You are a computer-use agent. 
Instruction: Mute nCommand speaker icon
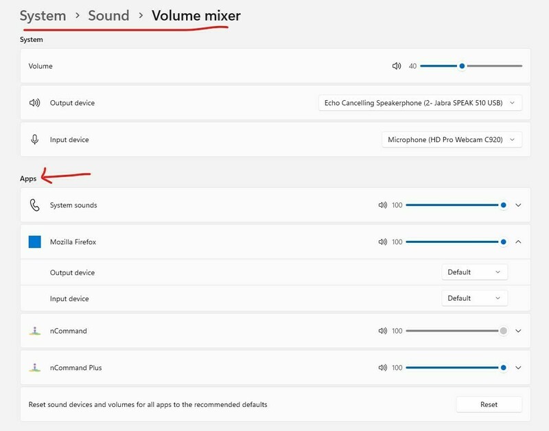click(383, 331)
